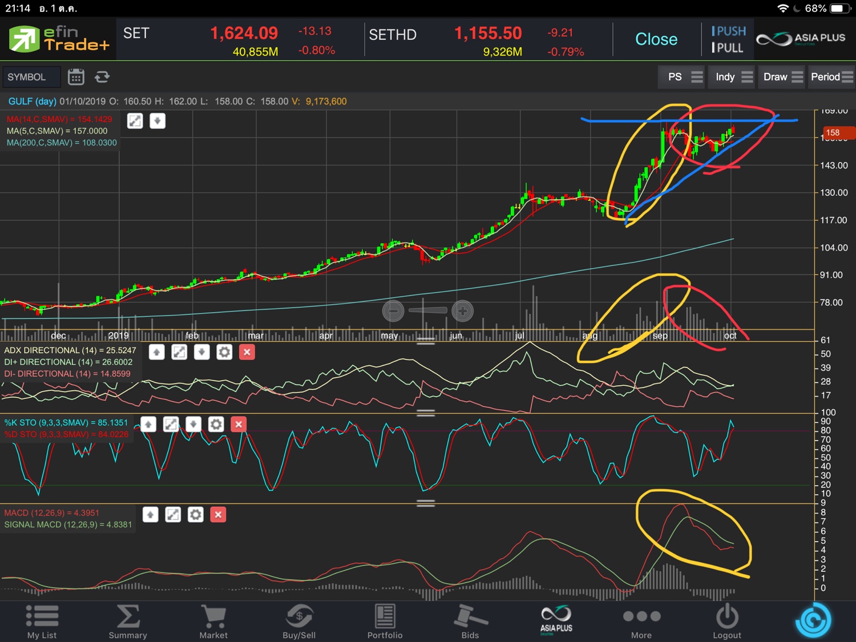Viewport: 856px width, 642px height.
Task: Move the MACD panel up
Action: coord(151,515)
